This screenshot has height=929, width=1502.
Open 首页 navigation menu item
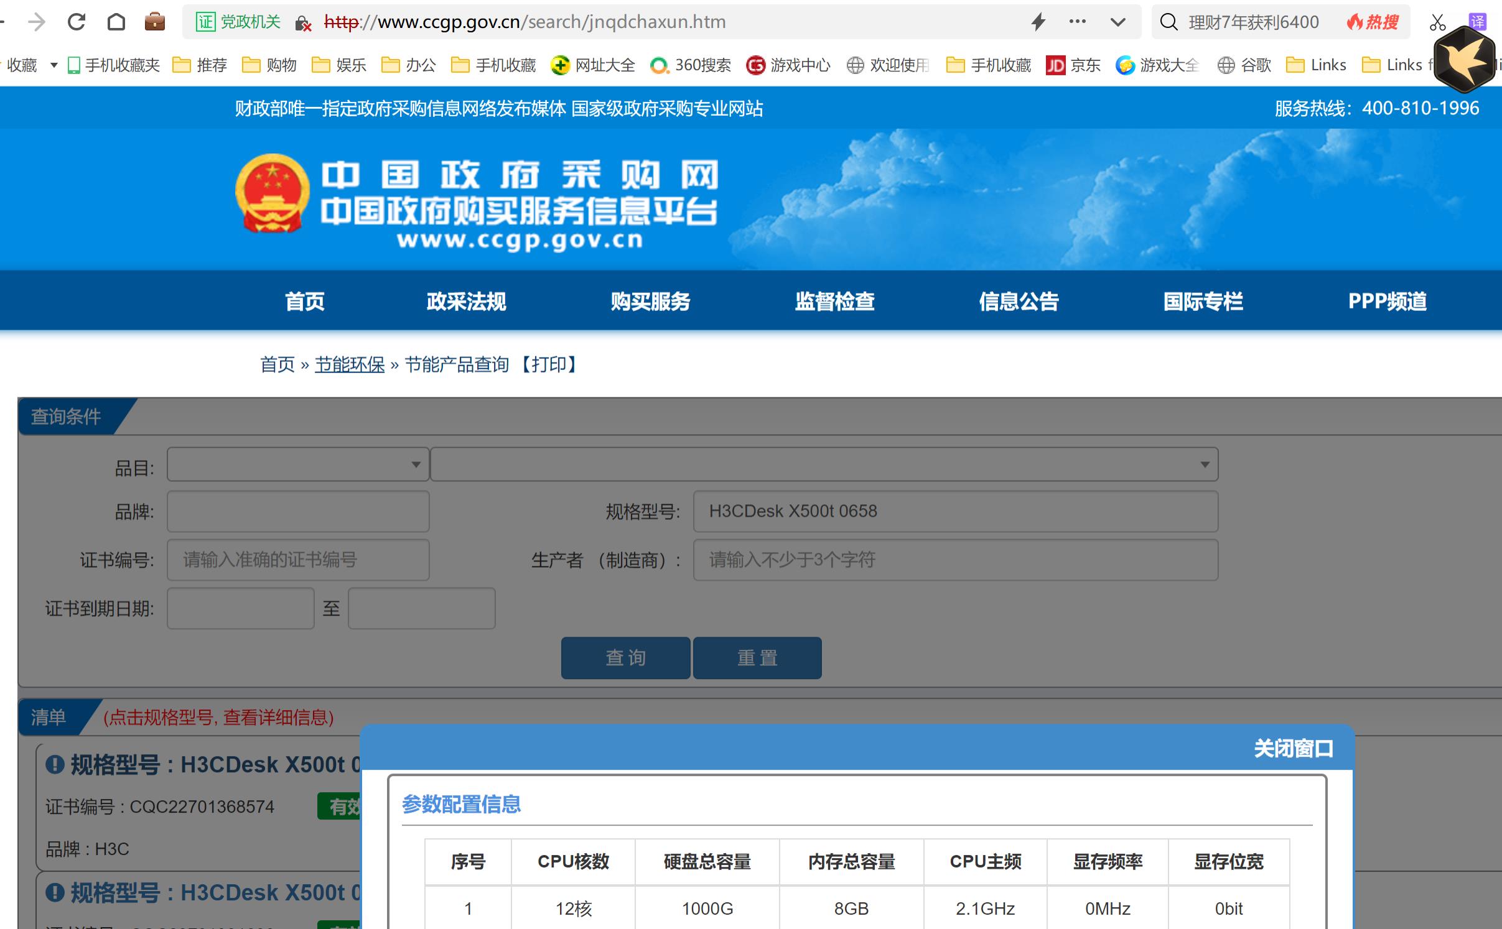(x=304, y=301)
